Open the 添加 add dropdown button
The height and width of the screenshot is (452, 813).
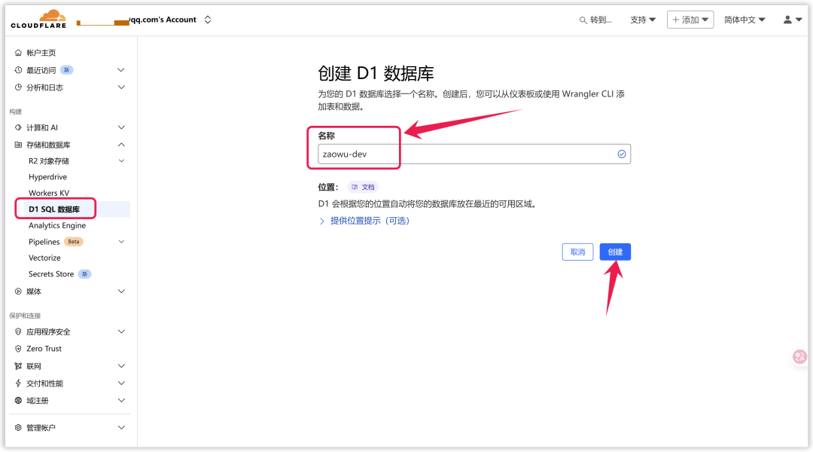pyautogui.click(x=690, y=20)
